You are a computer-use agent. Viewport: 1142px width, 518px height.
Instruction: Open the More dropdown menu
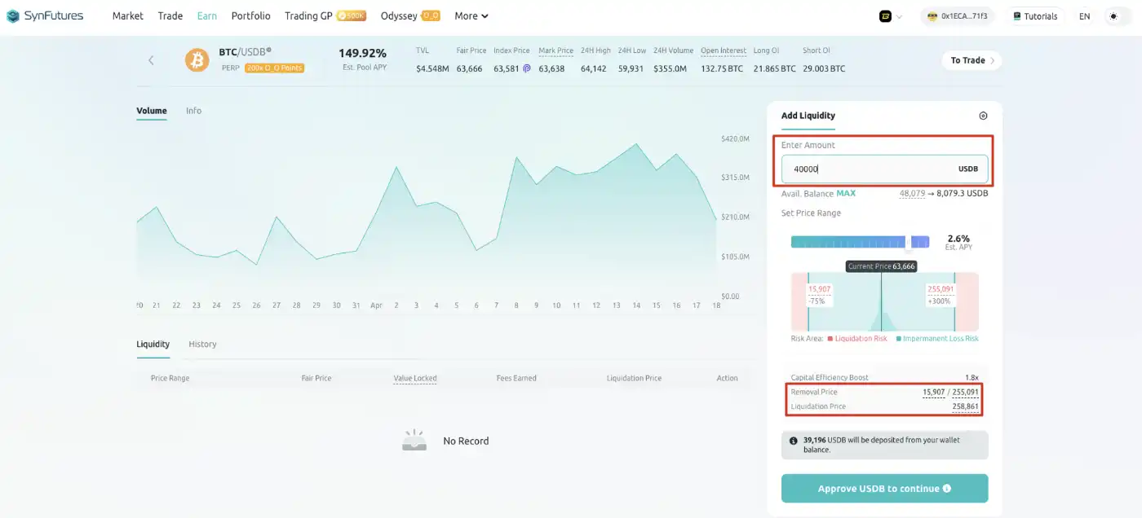[471, 15]
